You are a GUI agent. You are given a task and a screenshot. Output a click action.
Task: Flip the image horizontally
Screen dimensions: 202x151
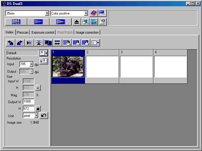point(29,43)
